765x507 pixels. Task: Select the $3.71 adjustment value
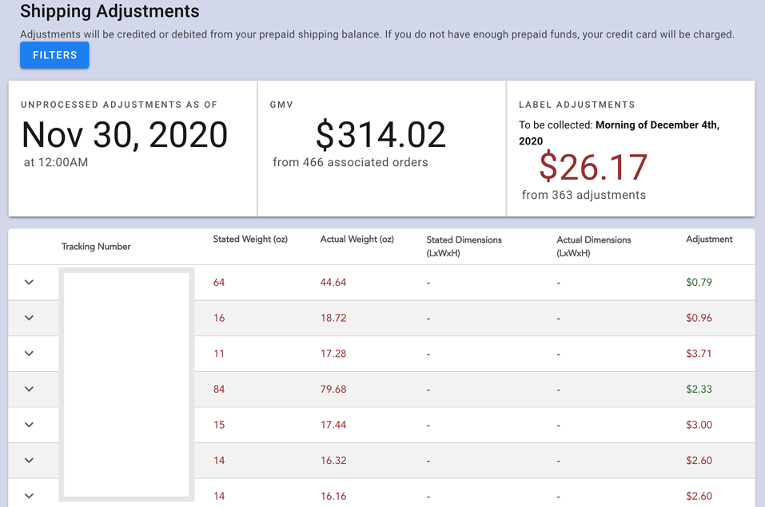click(x=699, y=354)
